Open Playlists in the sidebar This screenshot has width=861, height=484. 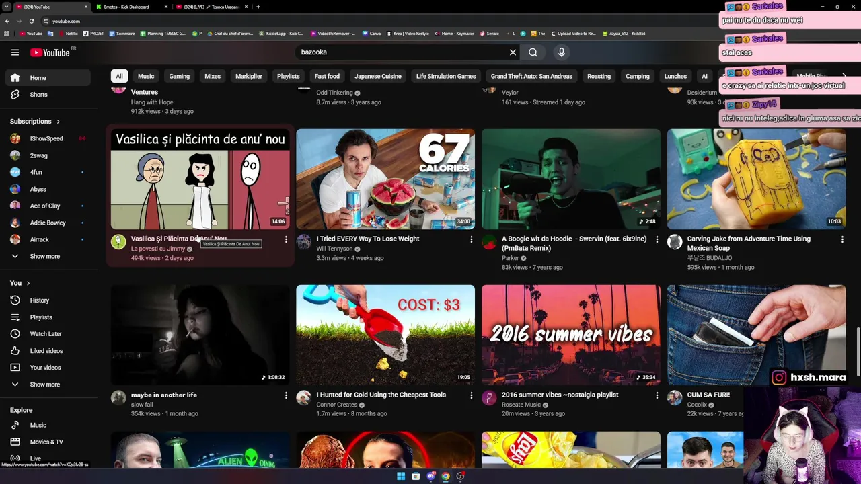pyautogui.click(x=46, y=317)
